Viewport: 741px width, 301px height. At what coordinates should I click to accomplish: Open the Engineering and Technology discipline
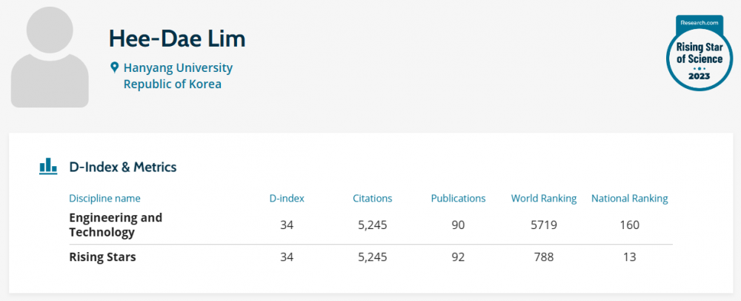[116, 225]
